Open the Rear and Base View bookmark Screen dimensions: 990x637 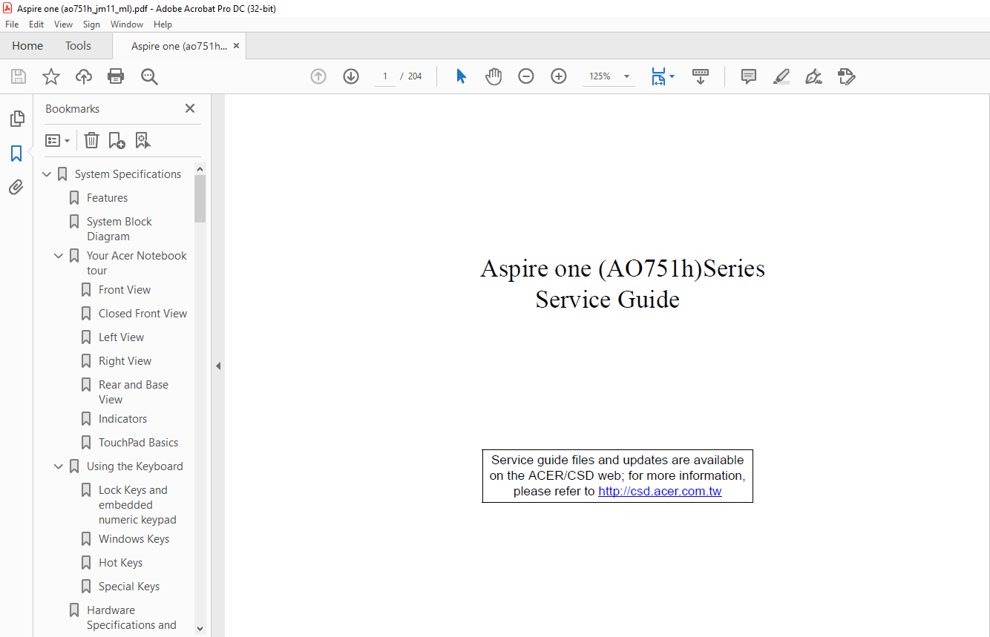tap(134, 392)
